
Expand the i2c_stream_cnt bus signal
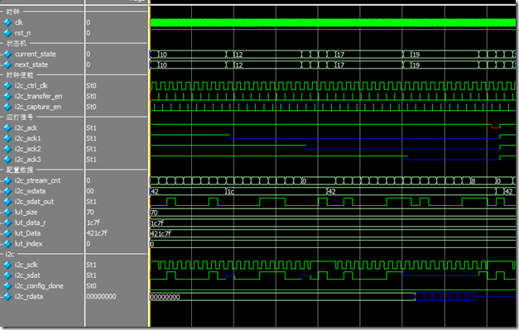point(2,180)
